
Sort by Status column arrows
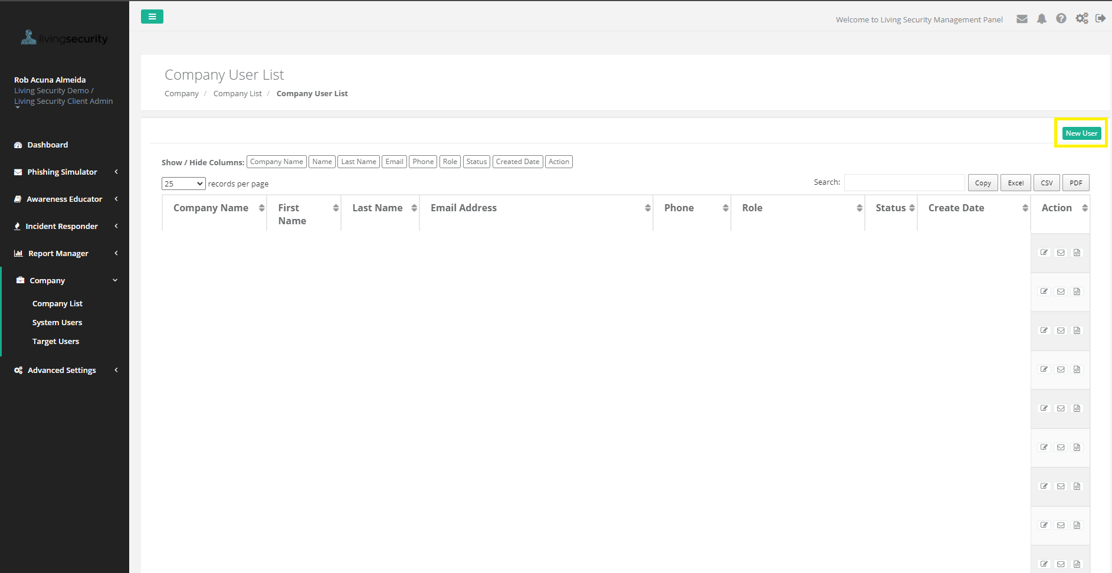(x=912, y=208)
